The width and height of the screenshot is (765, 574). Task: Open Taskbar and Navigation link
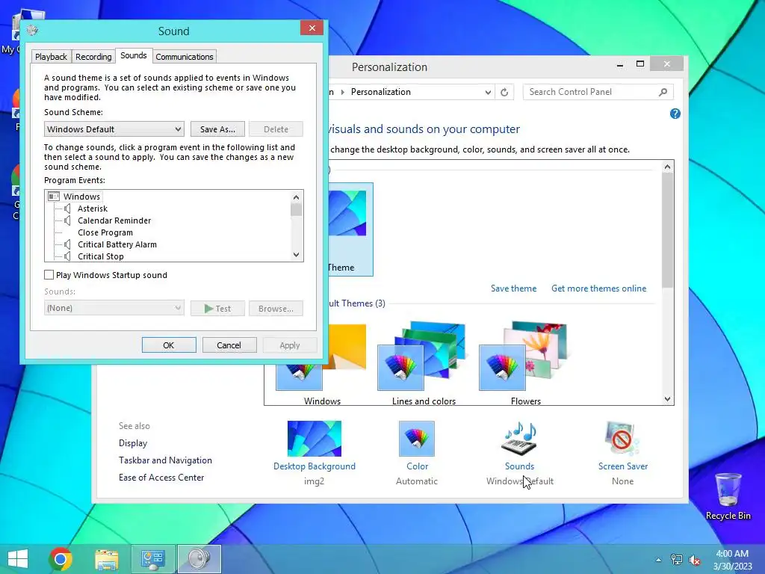(165, 460)
